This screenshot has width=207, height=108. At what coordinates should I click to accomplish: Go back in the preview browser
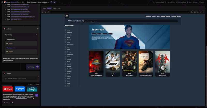pos(43,12)
